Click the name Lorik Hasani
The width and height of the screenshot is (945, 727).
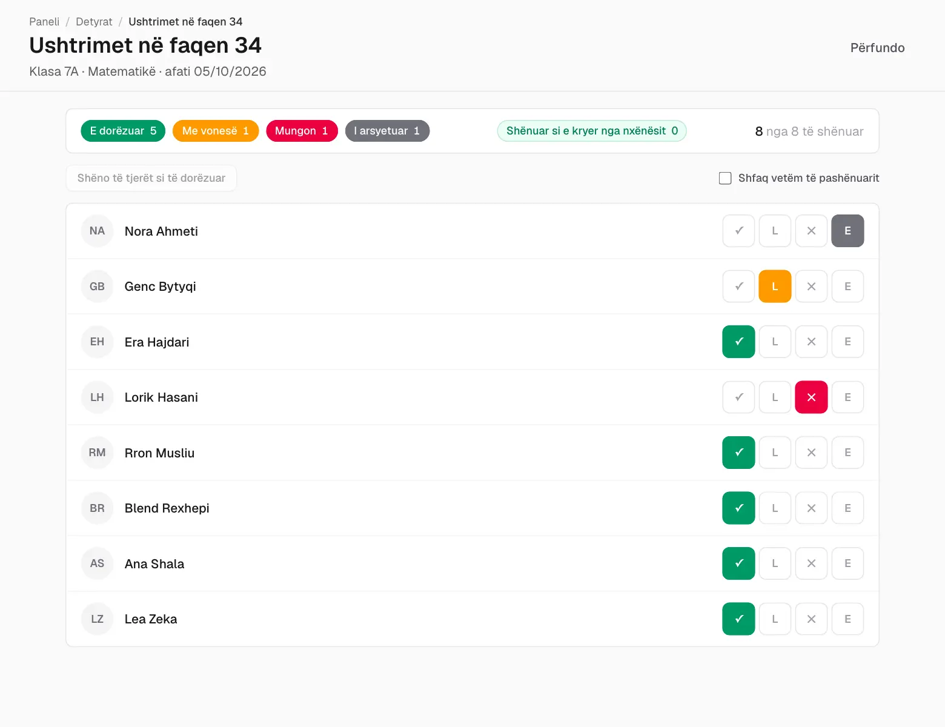click(x=161, y=397)
